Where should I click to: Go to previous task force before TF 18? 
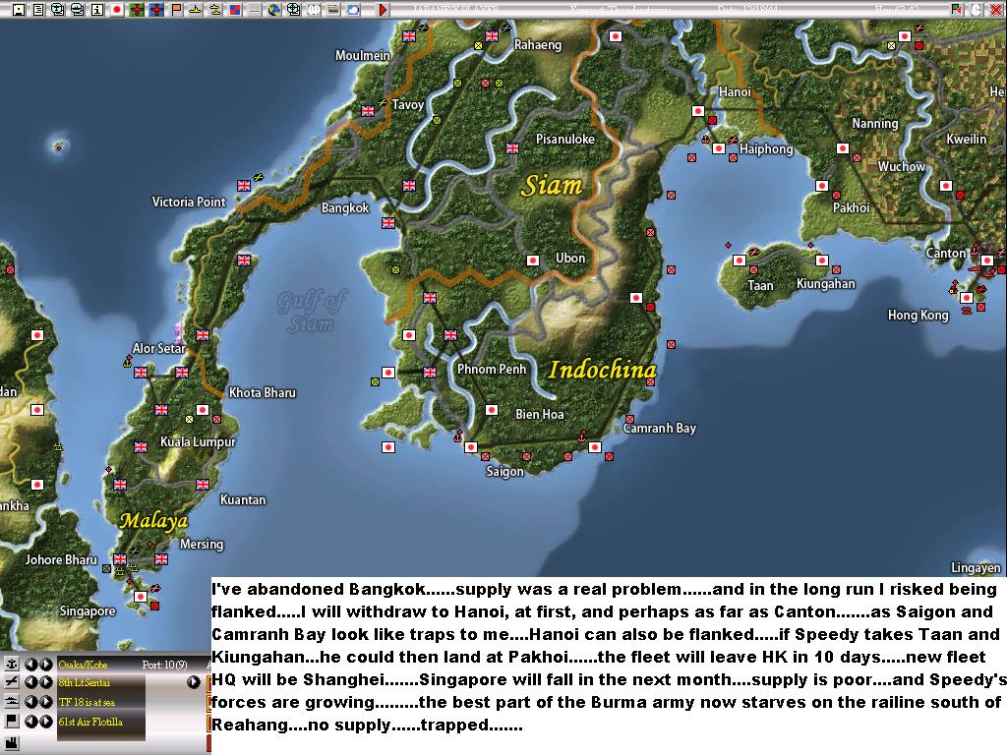point(30,702)
